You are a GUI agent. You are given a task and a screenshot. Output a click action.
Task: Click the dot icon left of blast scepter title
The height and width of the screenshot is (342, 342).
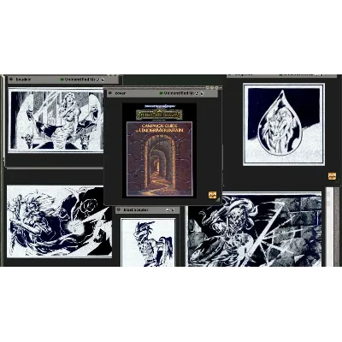pyautogui.click(x=119, y=209)
